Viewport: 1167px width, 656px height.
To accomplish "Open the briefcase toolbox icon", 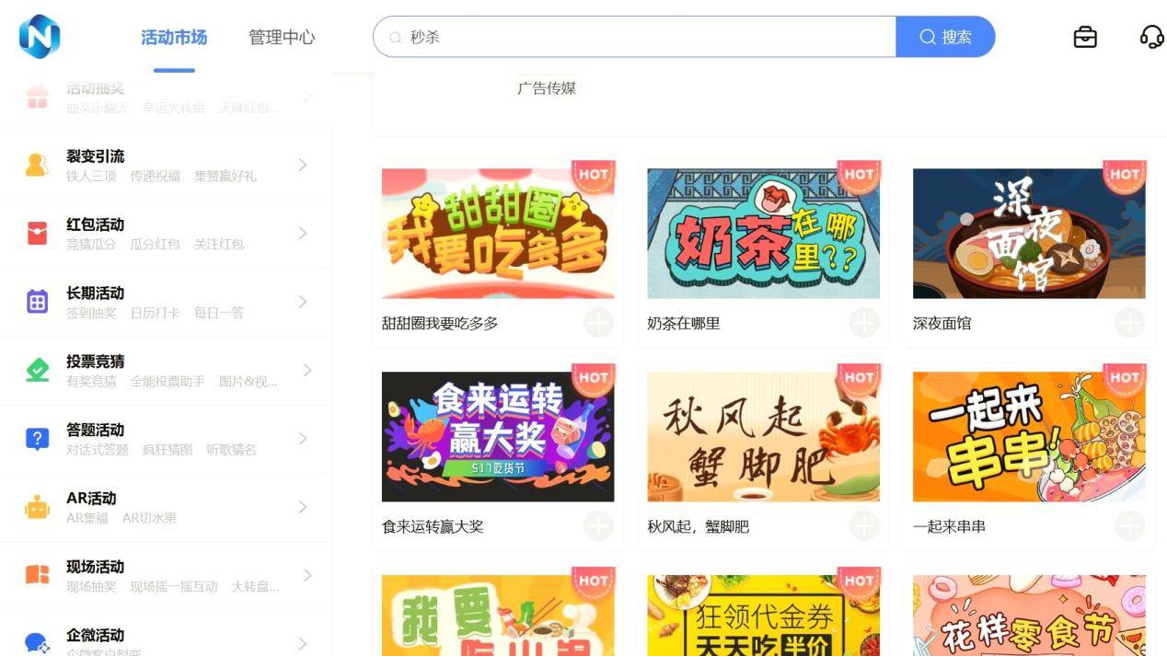I will pyautogui.click(x=1085, y=37).
